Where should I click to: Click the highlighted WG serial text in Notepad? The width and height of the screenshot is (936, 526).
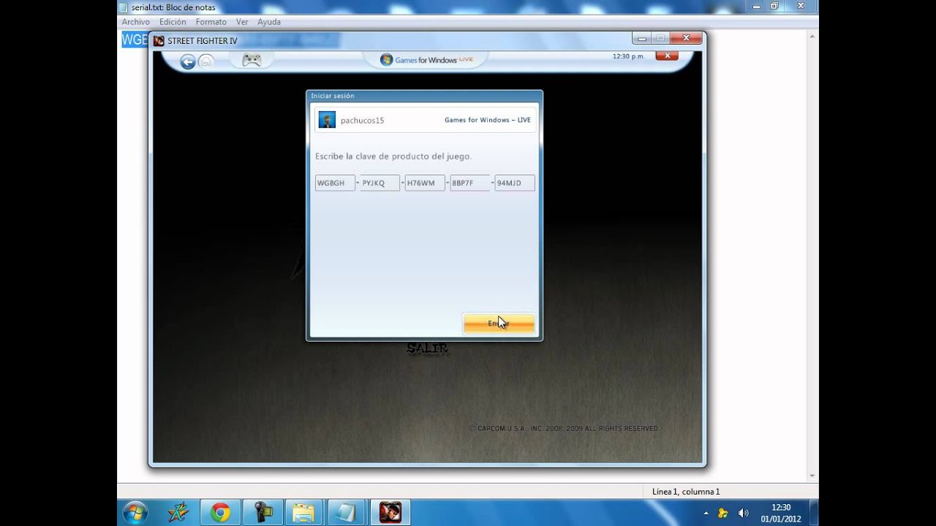coord(135,39)
